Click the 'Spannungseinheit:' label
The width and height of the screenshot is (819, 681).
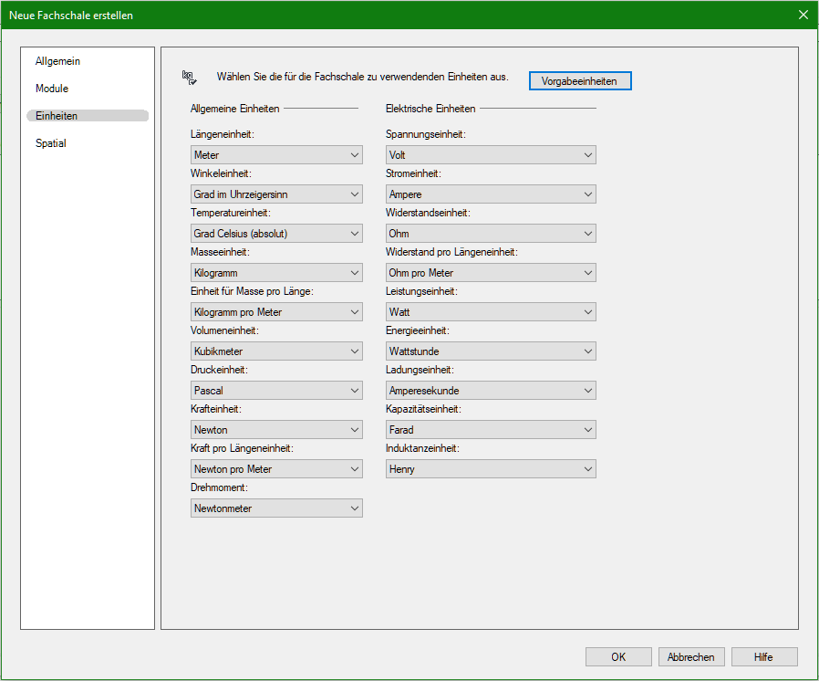[x=426, y=134]
